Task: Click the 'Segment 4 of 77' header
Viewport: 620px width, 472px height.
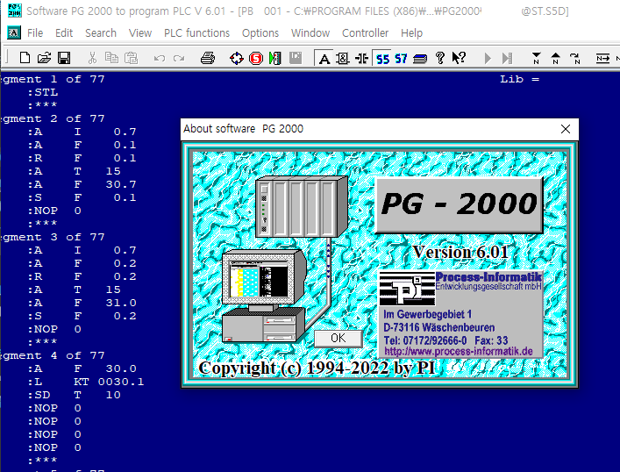Action: 53,355
